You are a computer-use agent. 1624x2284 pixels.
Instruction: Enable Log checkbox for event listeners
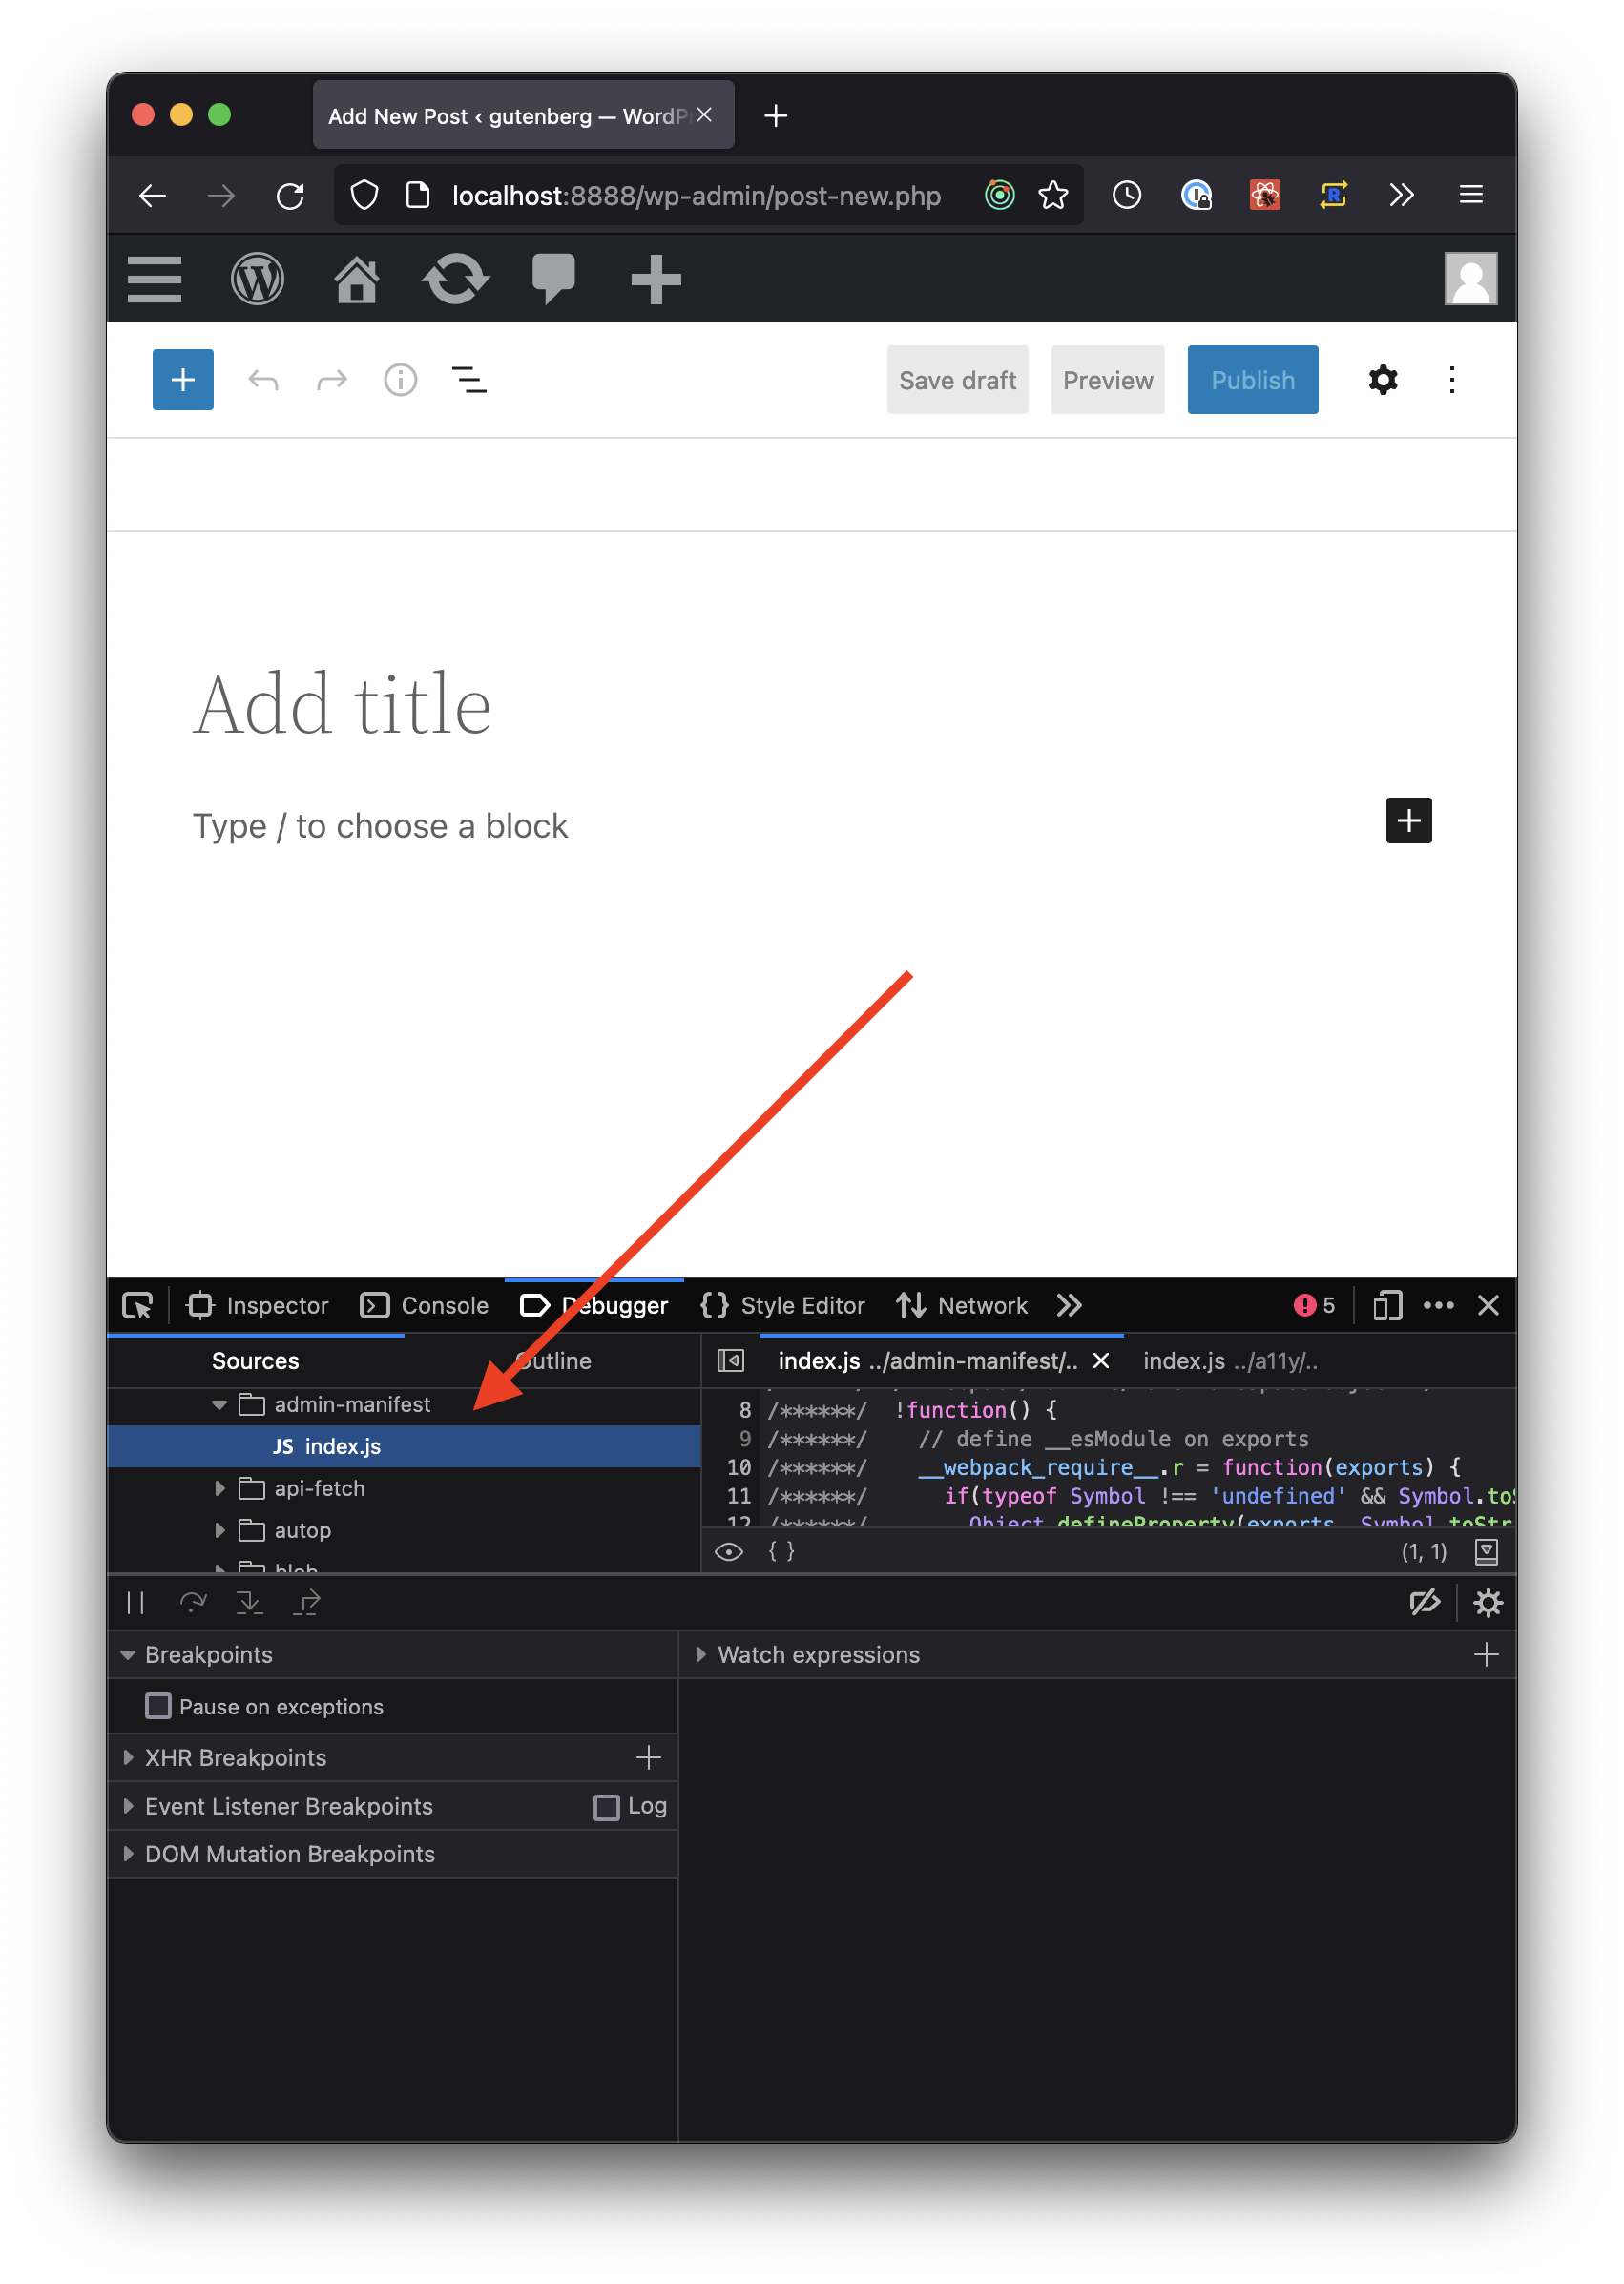(606, 1807)
